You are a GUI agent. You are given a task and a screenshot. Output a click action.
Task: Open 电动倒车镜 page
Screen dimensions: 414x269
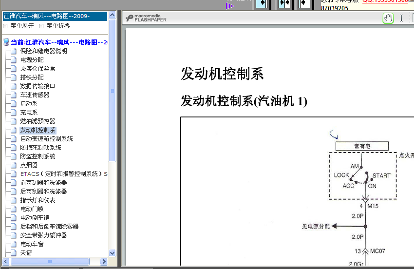[35, 218]
